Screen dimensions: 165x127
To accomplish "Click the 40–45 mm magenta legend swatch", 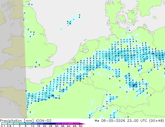I will [71, 124].
